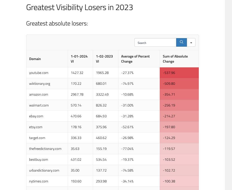The height and width of the screenshot is (190, 232).
Task: Select the nytimes.com domain cell
Action: tap(39, 181)
